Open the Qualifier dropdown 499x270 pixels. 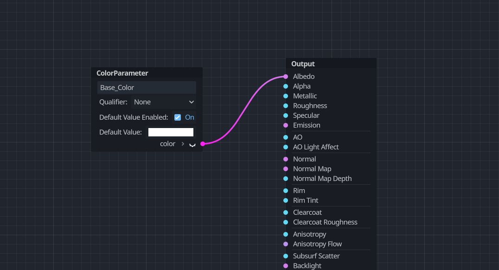click(164, 102)
